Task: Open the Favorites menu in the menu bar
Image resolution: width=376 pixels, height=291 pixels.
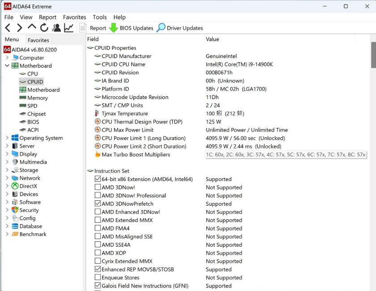Action: (x=74, y=17)
